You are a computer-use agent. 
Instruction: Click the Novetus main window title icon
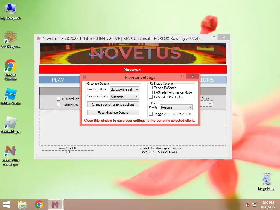tap(39, 38)
